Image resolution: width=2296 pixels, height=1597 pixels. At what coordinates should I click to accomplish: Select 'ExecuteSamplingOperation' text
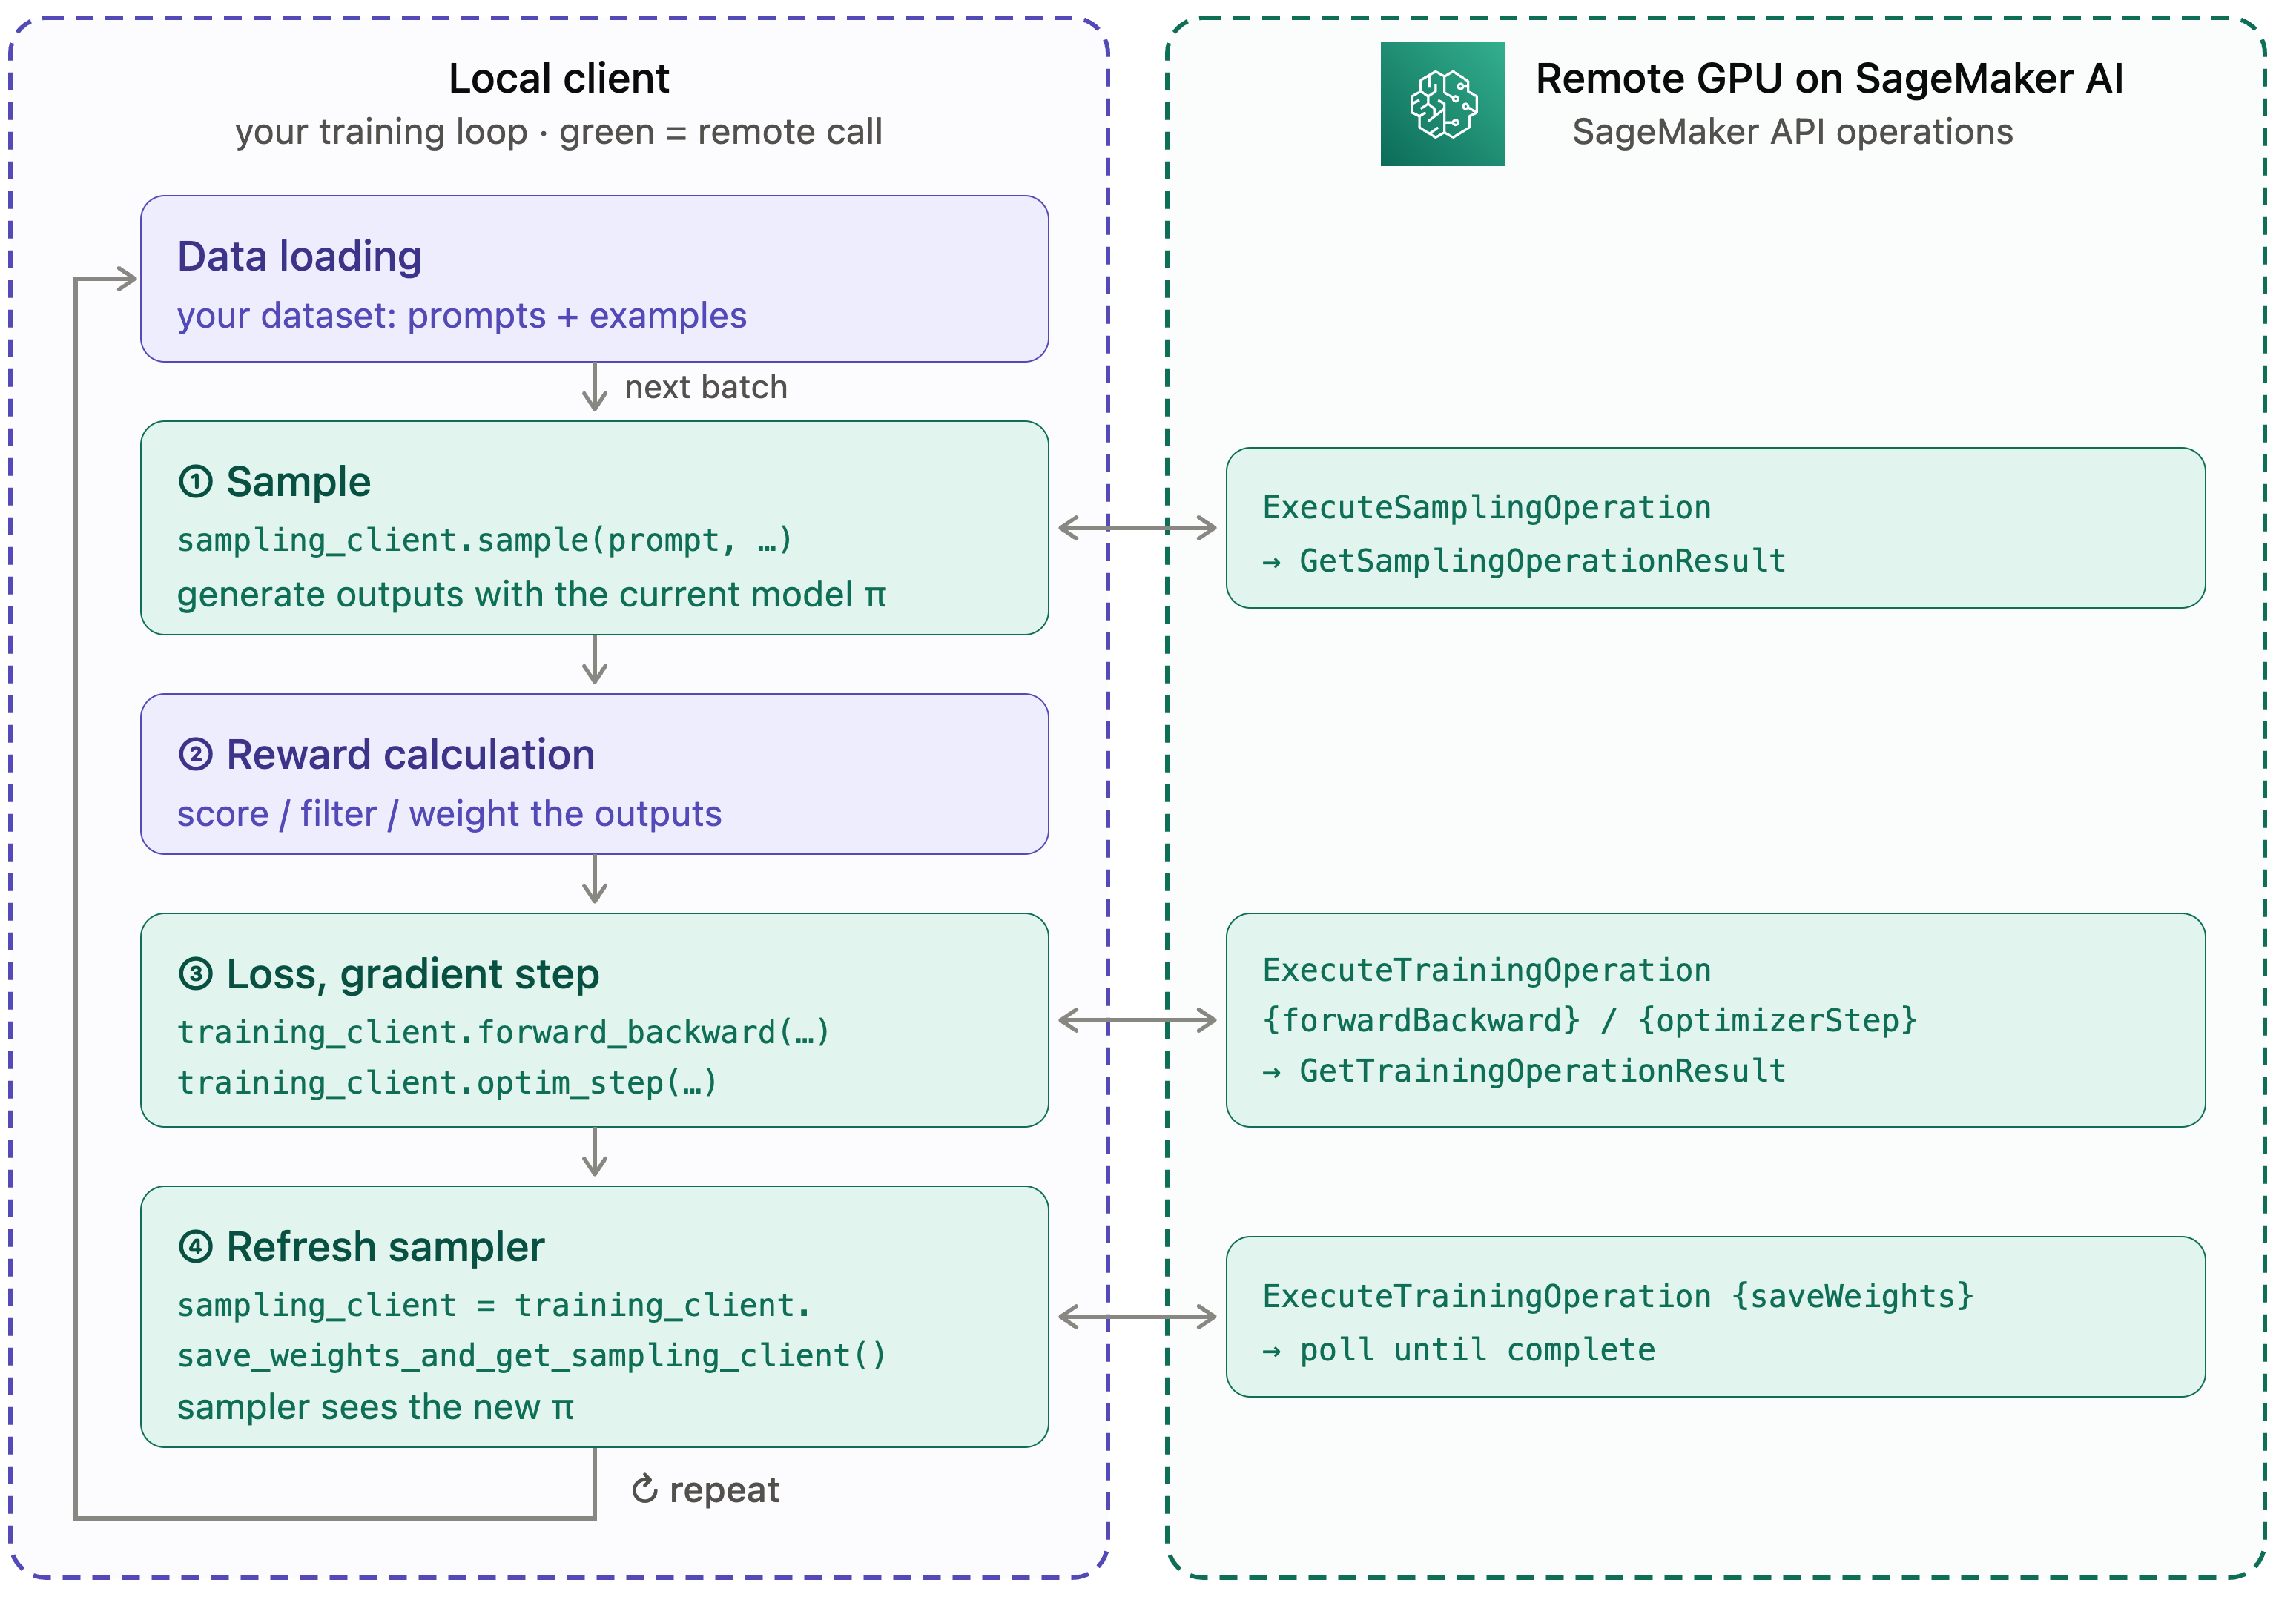[x=1487, y=508]
